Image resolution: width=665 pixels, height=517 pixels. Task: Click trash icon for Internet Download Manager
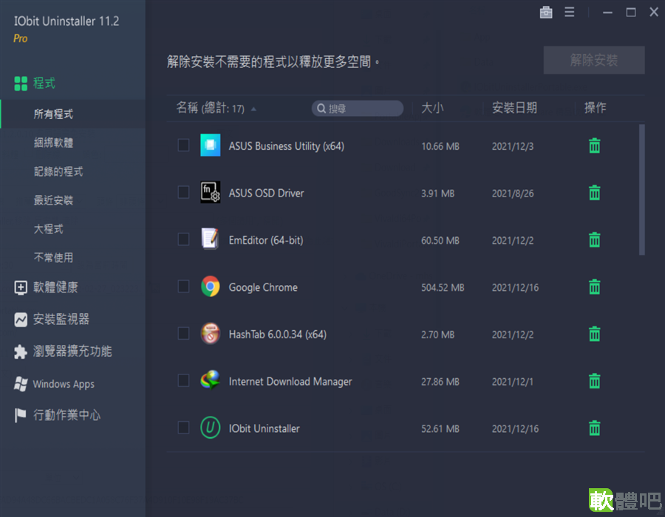594,381
